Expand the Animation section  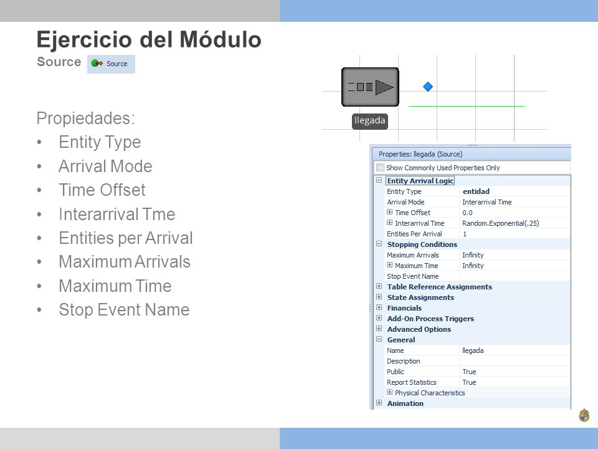(379, 403)
